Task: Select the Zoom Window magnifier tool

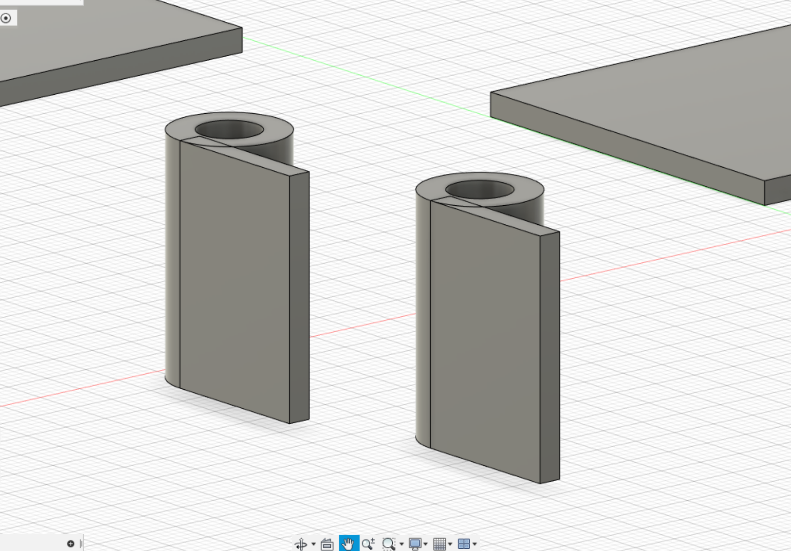Action: 389,543
